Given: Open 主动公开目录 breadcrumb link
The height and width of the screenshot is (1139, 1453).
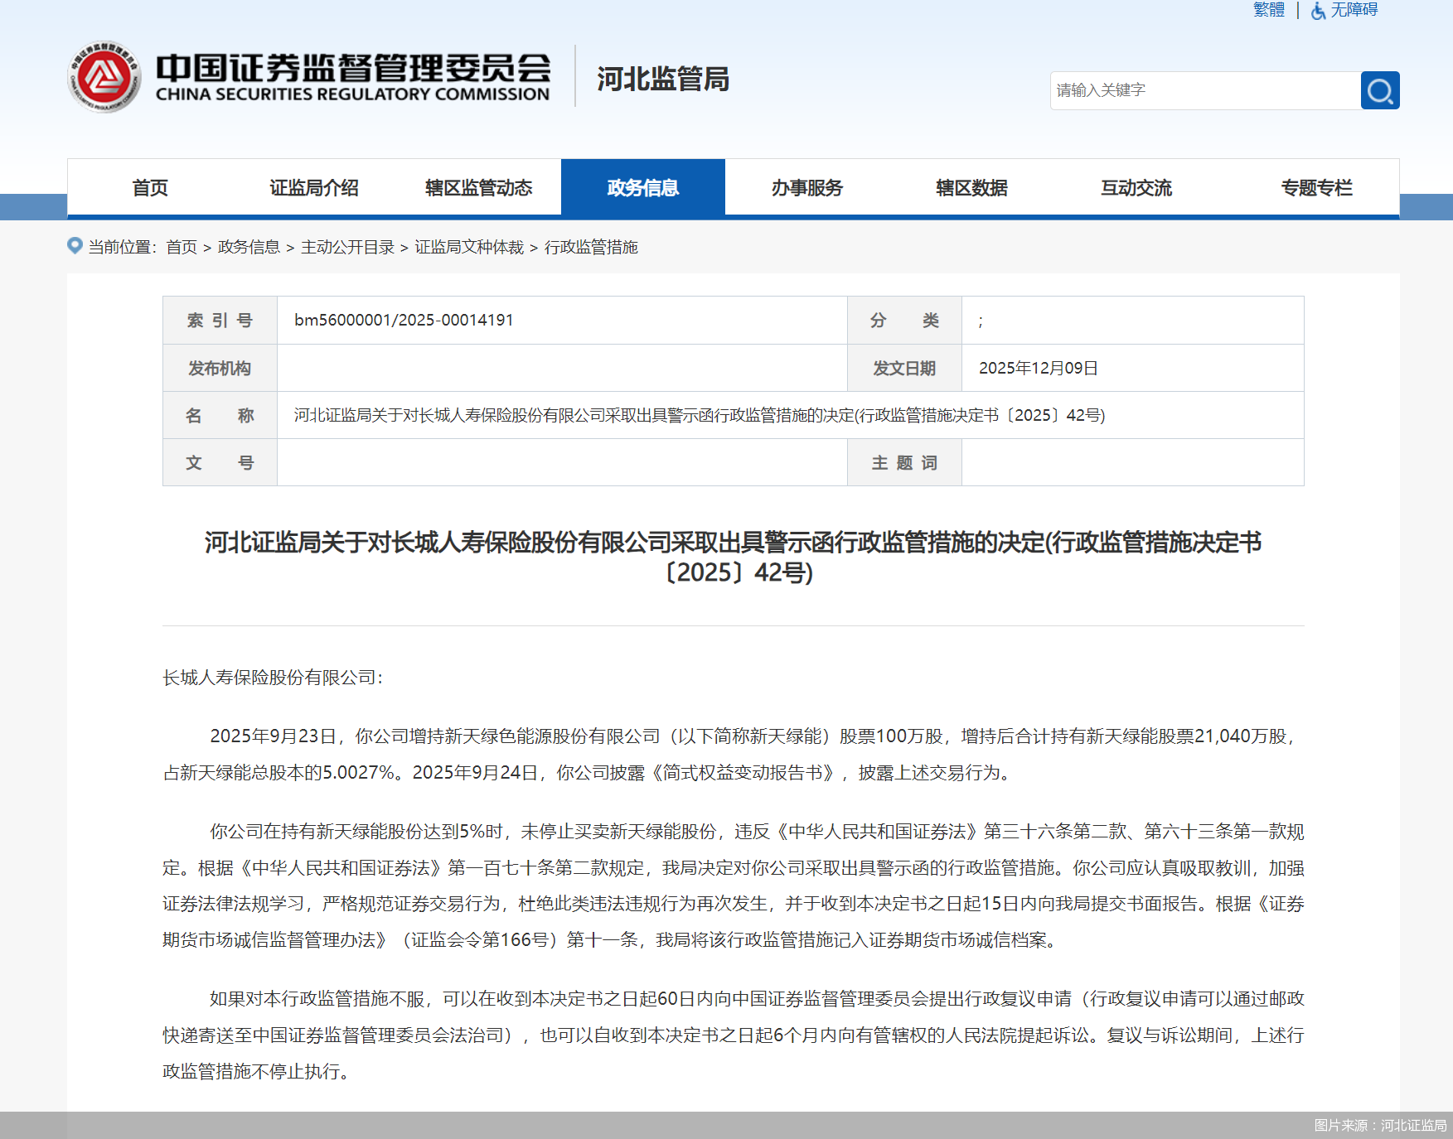Looking at the screenshot, I should tap(348, 247).
